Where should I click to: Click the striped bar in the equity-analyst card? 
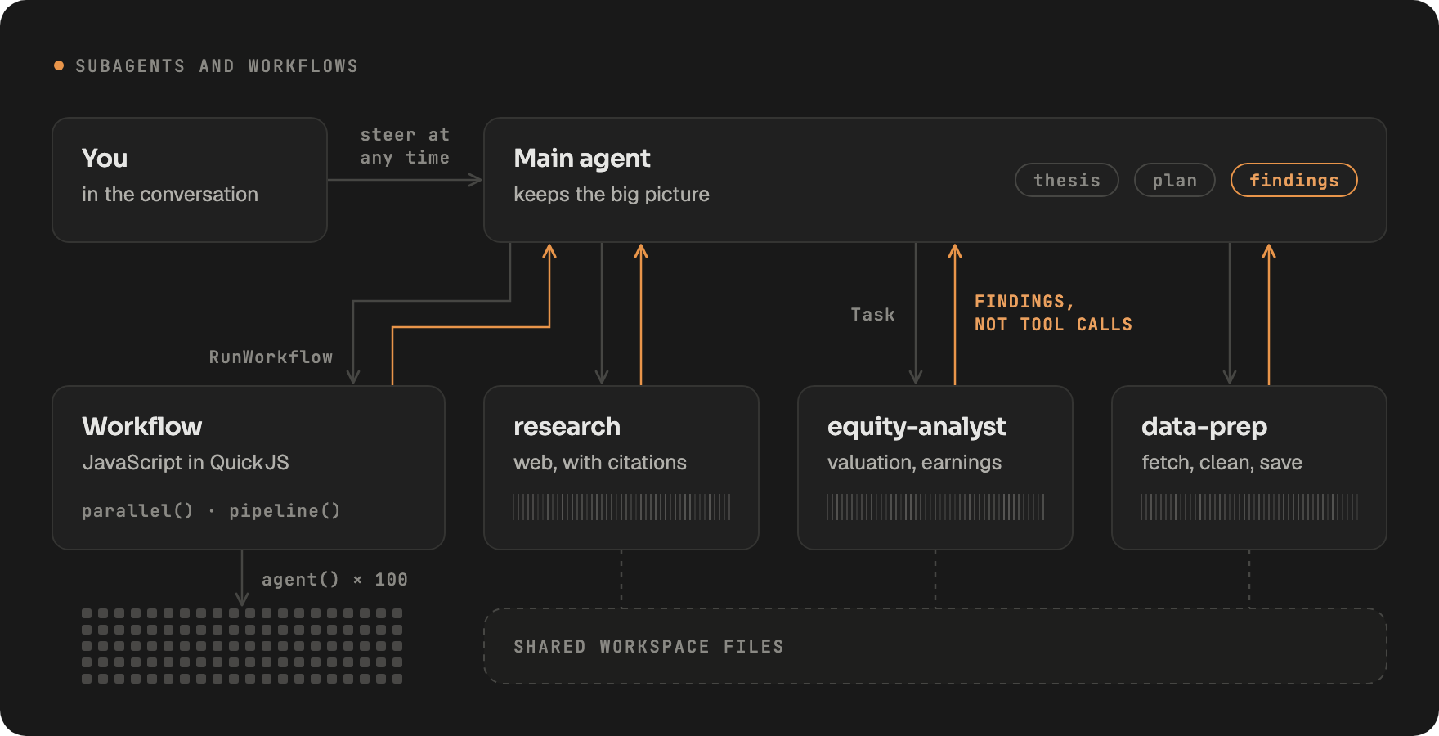(x=935, y=507)
